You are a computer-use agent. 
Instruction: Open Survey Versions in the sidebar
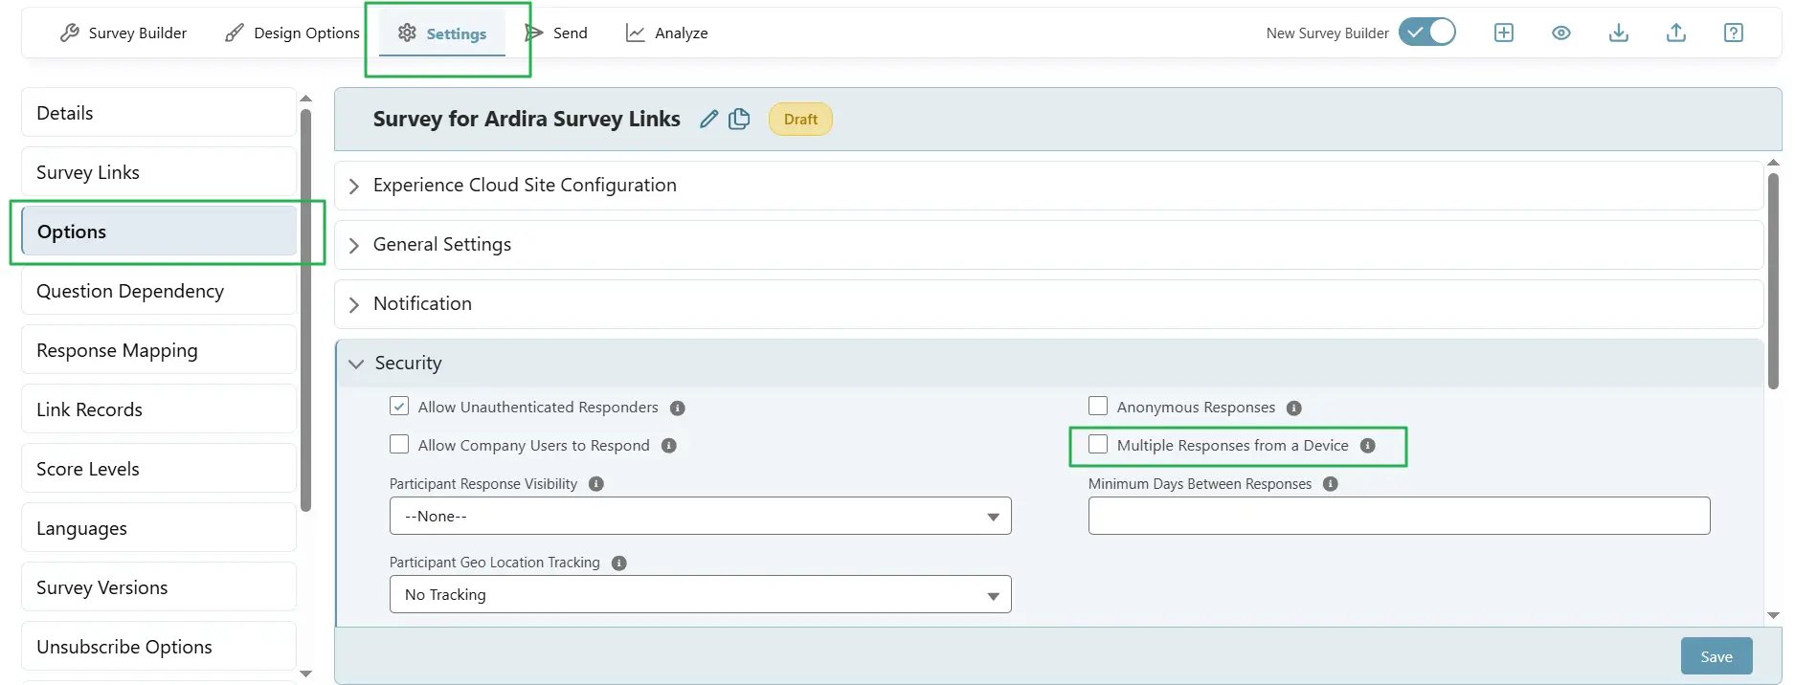pos(159,587)
